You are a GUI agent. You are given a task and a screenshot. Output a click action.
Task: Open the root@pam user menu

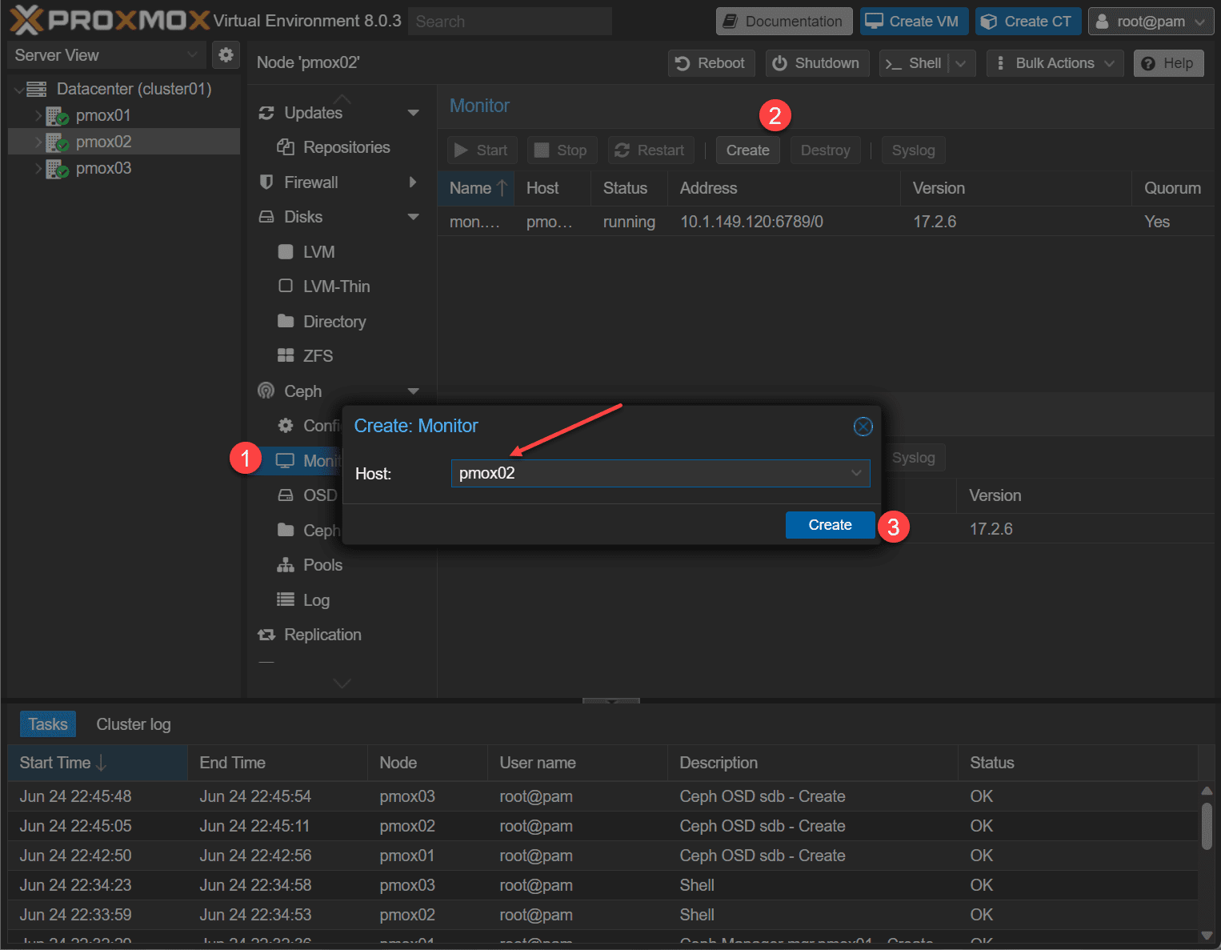point(1151,22)
